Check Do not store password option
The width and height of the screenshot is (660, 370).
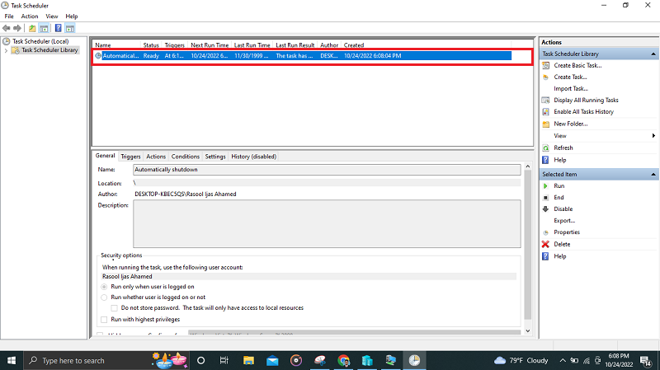[x=114, y=308]
